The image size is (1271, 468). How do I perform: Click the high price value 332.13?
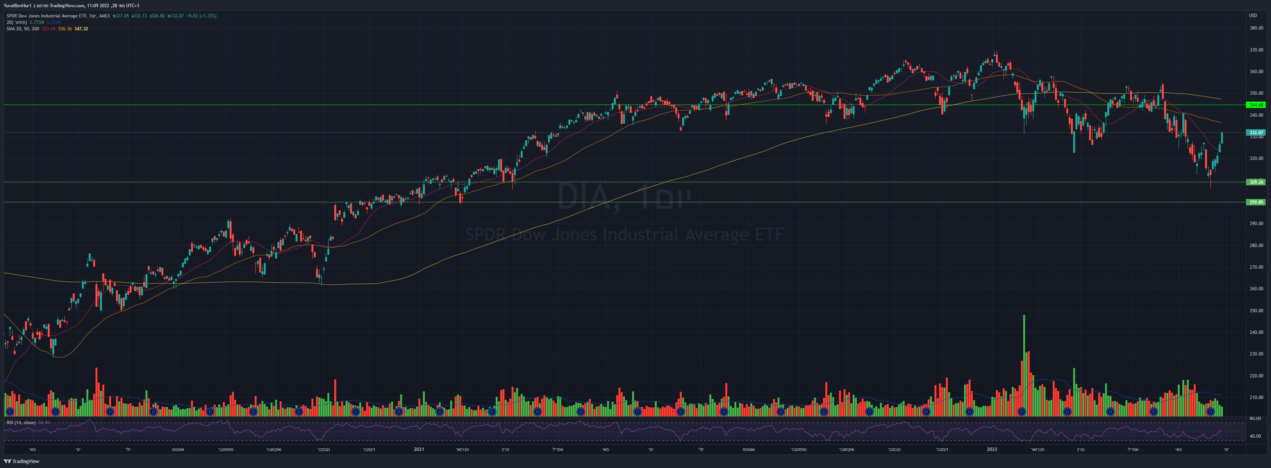(x=140, y=16)
